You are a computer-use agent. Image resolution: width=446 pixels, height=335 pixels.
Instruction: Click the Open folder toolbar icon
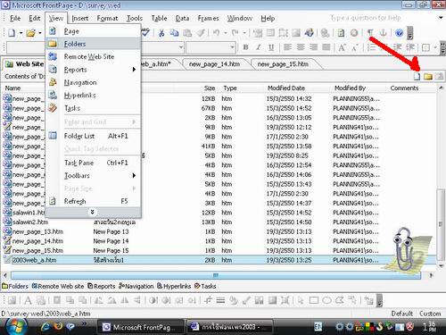(x=30, y=33)
